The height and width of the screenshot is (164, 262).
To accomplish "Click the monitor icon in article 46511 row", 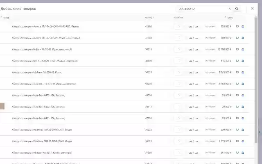I will point(237,107).
